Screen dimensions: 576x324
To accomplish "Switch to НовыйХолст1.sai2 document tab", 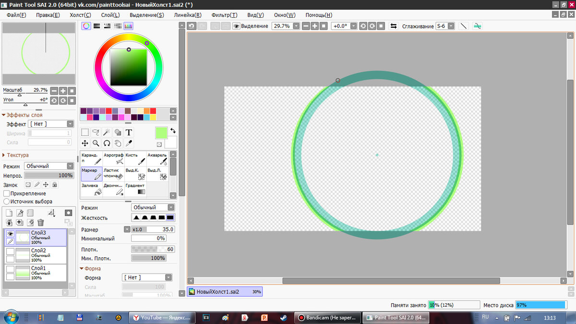I will pyautogui.click(x=225, y=291).
